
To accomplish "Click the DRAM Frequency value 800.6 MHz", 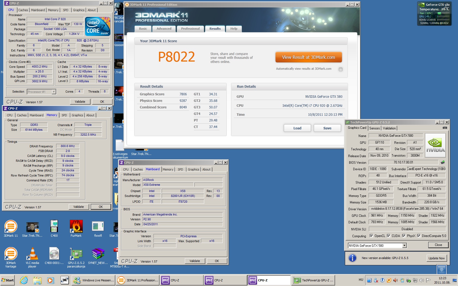I will [68, 146].
